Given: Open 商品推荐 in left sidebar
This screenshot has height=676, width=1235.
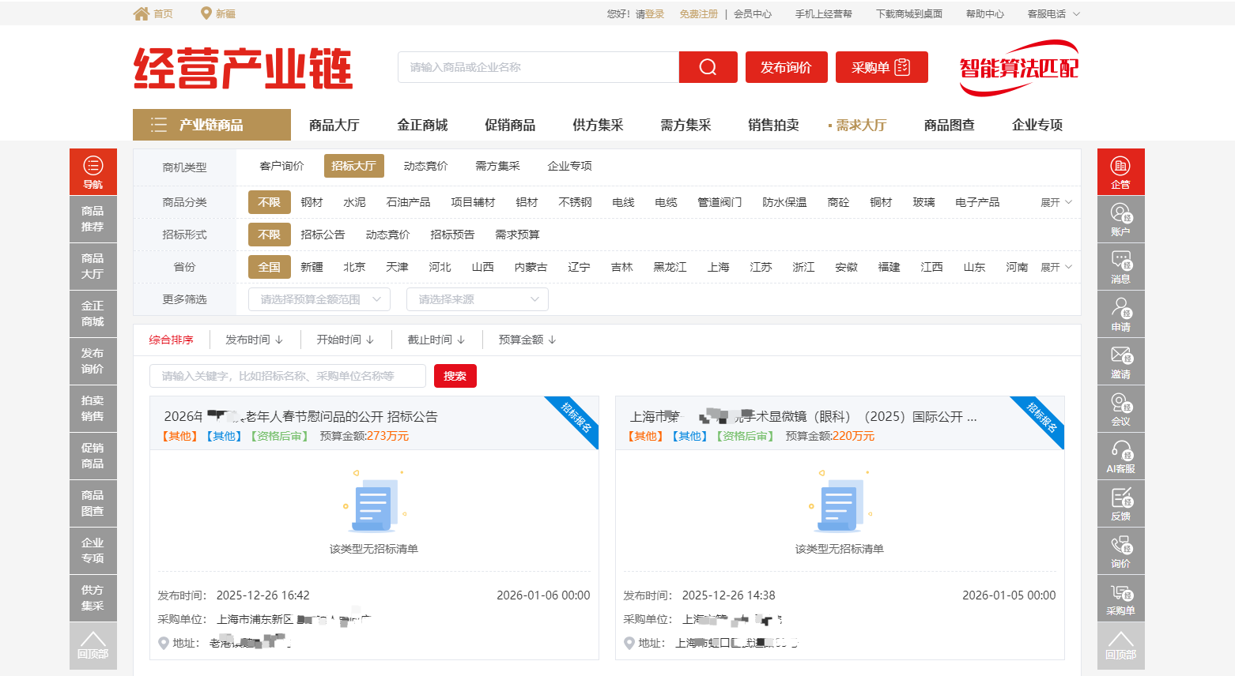Looking at the screenshot, I should pos(93,219).
